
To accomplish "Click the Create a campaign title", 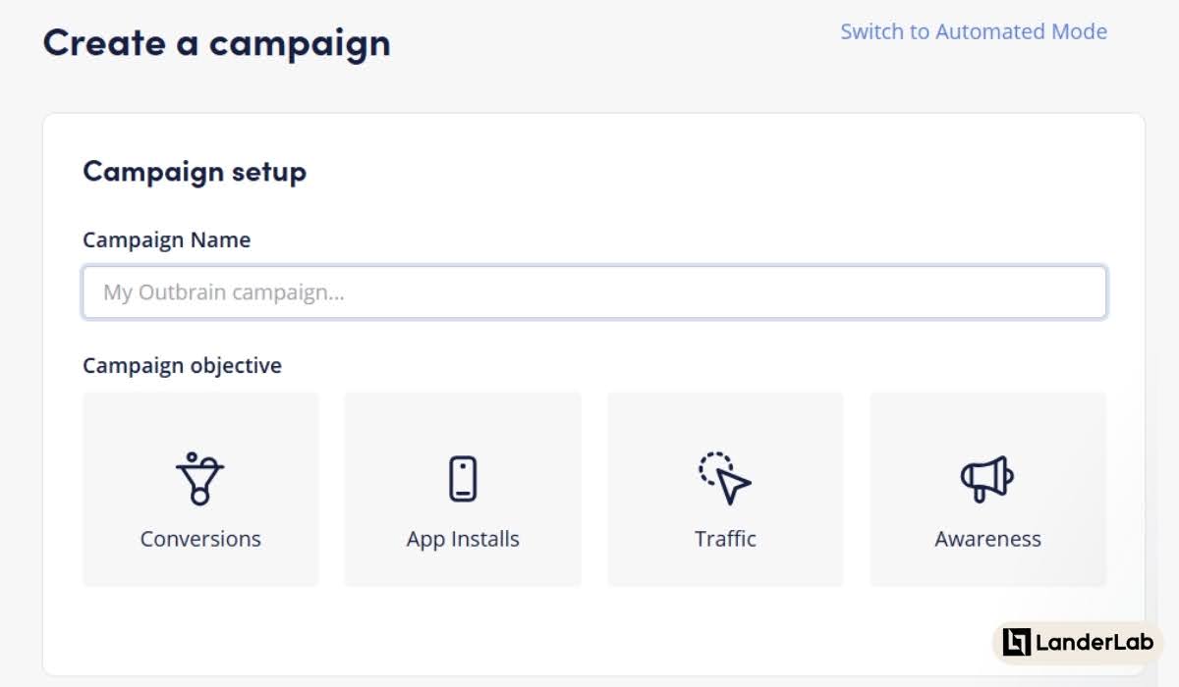I will point(216,43).
